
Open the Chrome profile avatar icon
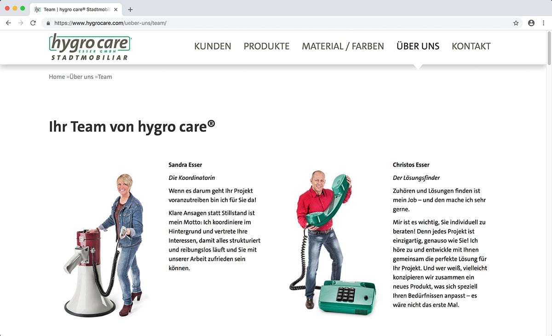531,23
